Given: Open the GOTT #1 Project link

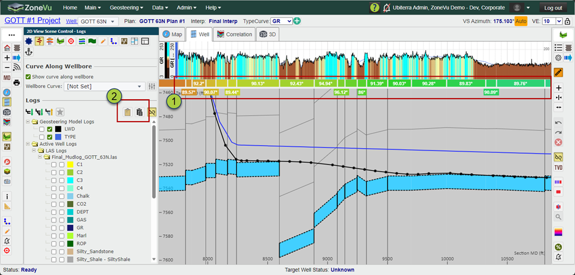Looking at the screenshot, I should click(x=33, y=21).
